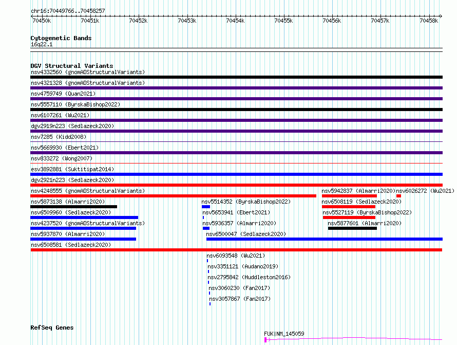Open the DGV Structural Variants track title
The width and height of the screenshot is (457, 345).
(72, 66)
